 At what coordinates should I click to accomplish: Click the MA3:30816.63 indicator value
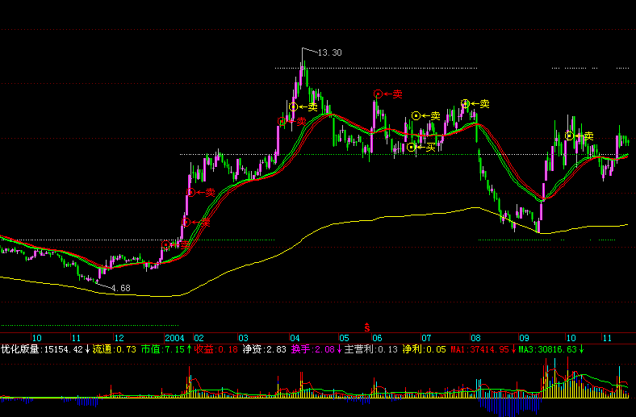pos(551,349)
